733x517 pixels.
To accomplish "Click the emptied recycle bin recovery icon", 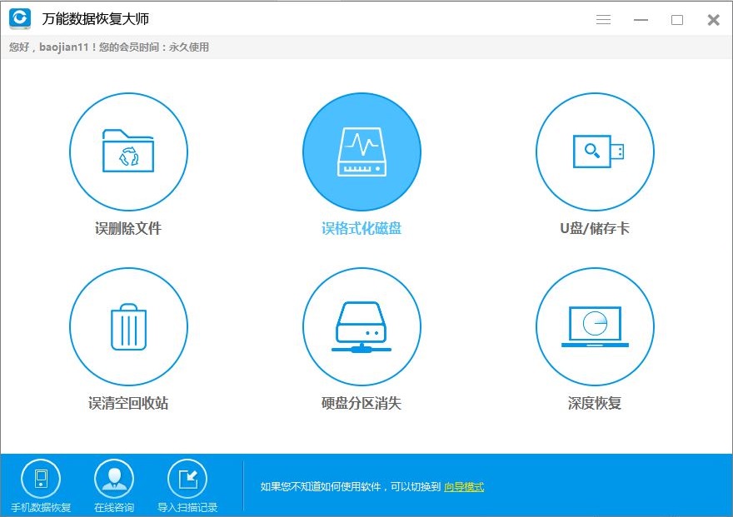I will coord(128,326).
